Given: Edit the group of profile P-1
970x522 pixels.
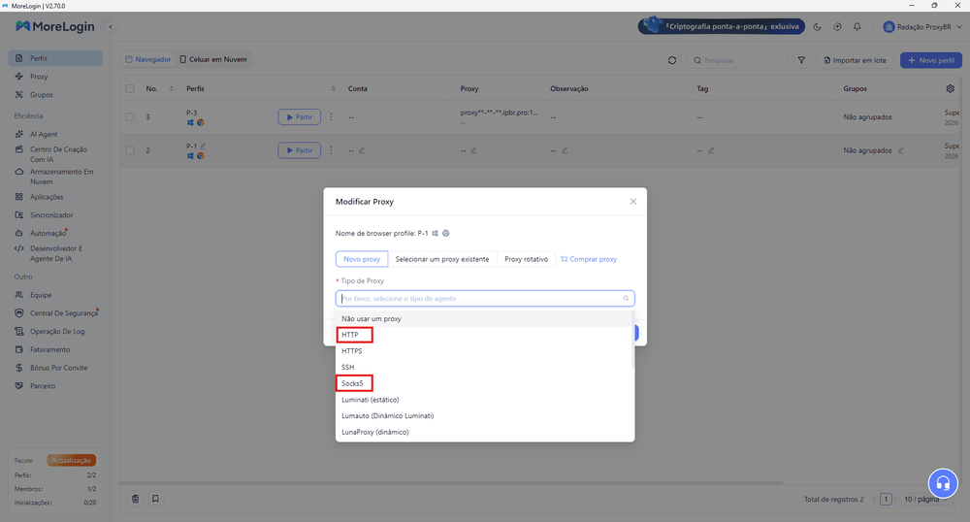Looking at the screenshot, I should [901, 150].
